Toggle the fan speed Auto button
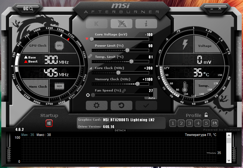The image size is (243, 168). tap(152, 98)
